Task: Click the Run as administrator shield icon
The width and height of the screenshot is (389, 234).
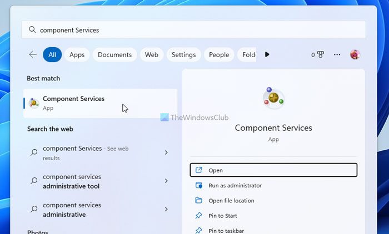Action: [199, 186]
